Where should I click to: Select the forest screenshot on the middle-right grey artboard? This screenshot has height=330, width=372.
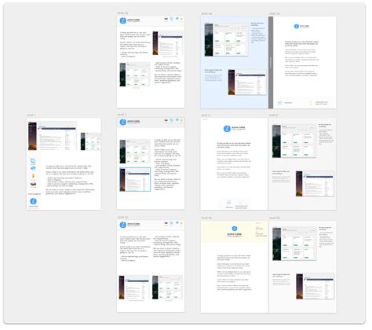tap(294, 141)
